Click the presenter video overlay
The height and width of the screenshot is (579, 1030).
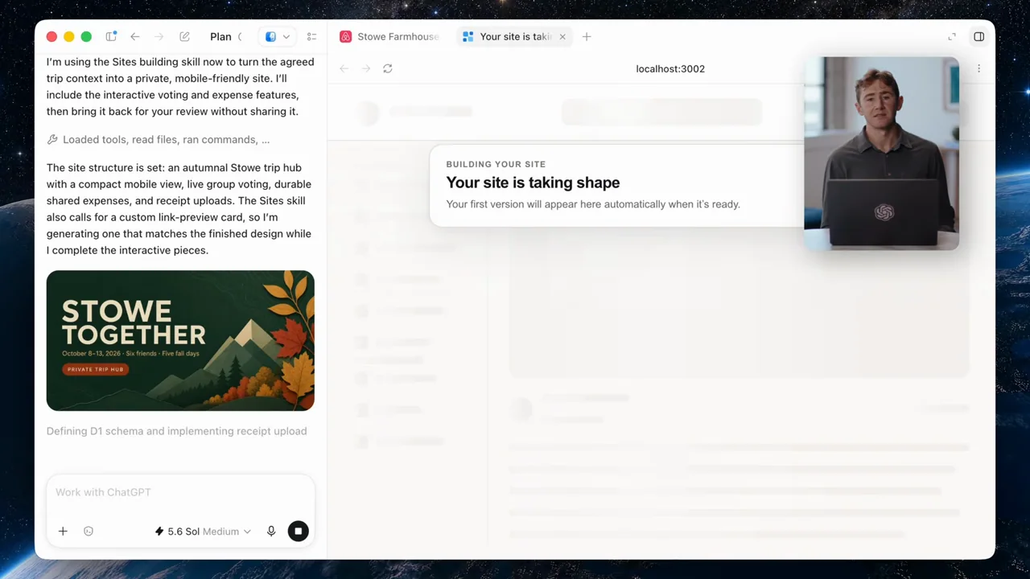point(881,153)
